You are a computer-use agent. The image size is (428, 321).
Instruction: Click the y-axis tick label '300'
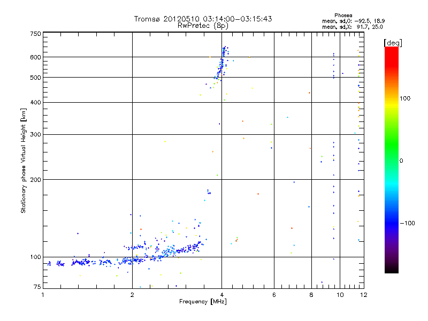[x=35, y=135]
